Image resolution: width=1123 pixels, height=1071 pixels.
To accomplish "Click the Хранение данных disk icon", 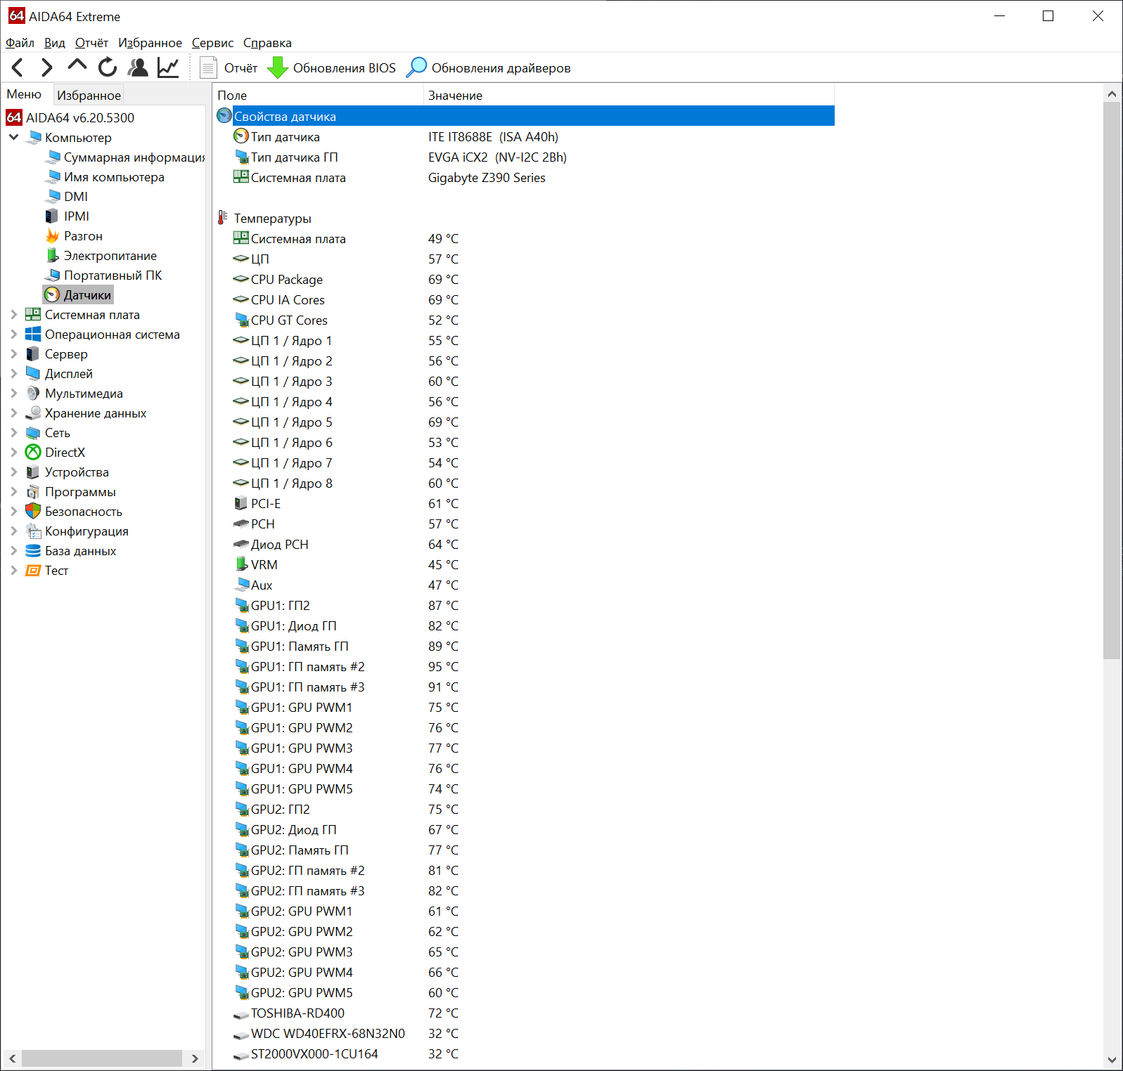I will point(33,413).
